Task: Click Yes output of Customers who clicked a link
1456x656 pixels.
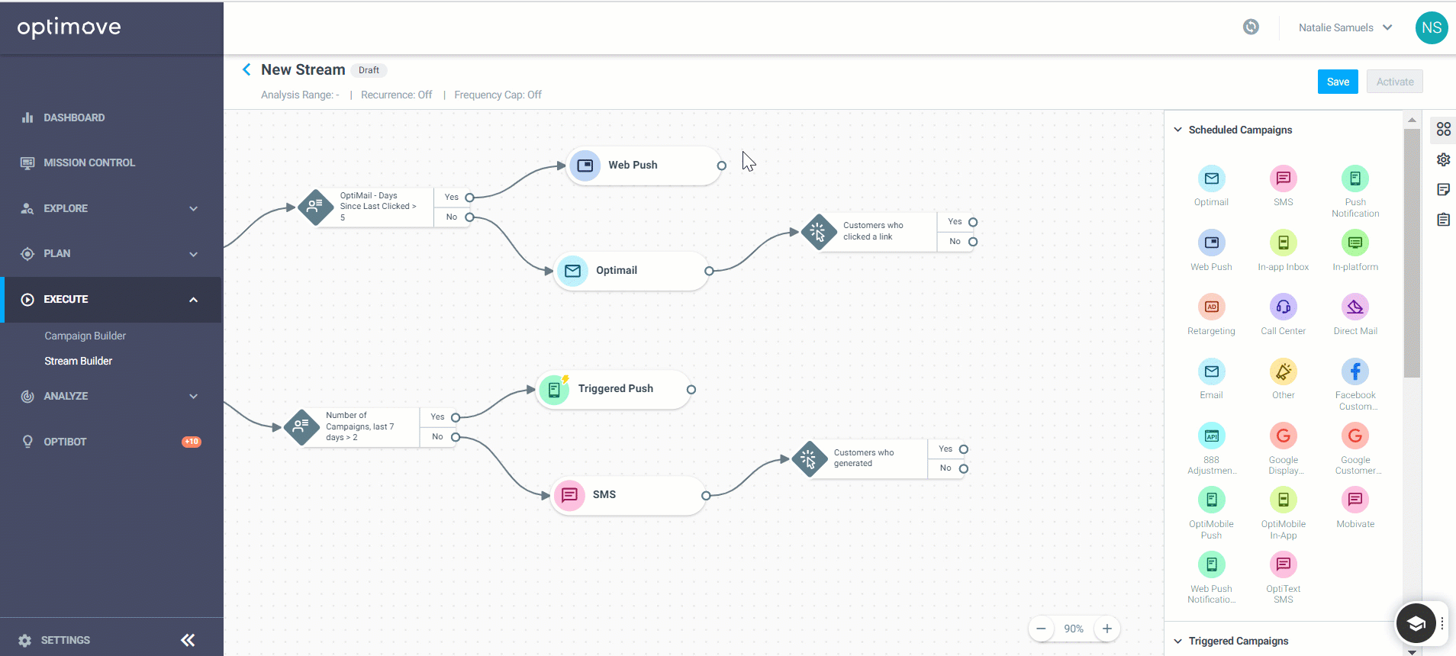Action: click(973, 222)
